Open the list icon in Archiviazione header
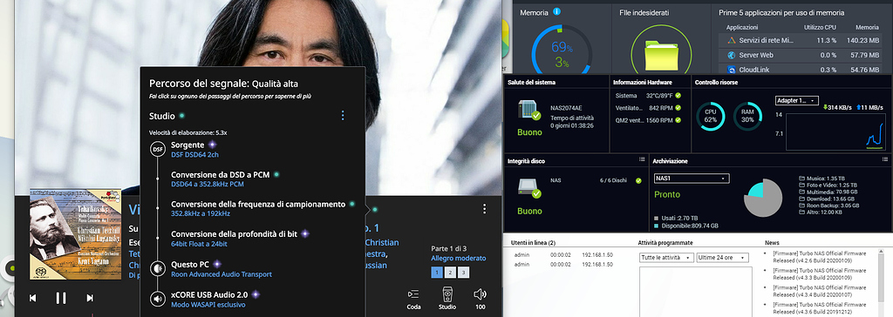 885,159
